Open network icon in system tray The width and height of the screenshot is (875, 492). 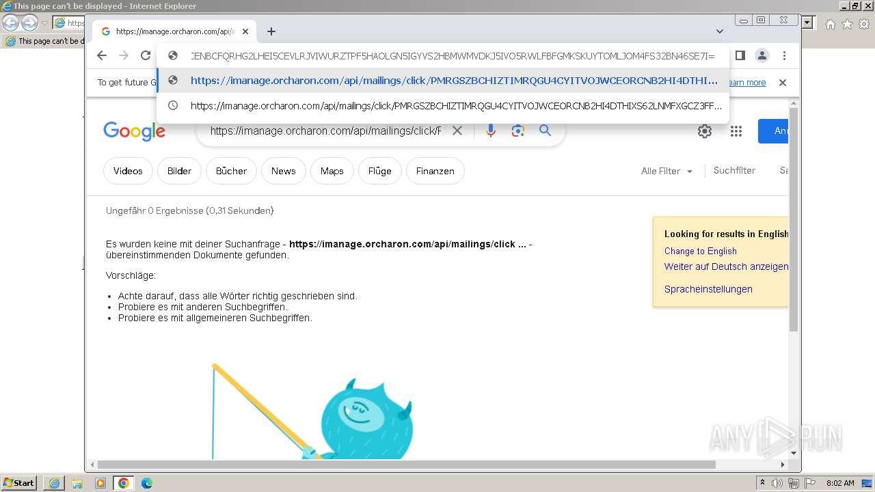793,484
